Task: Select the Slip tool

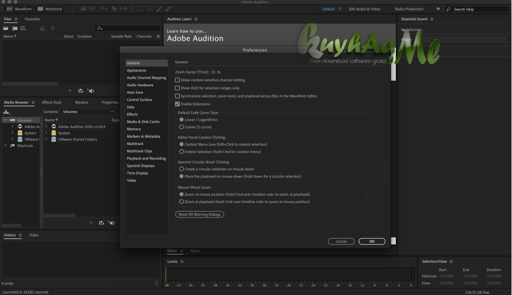Action: 123,9
